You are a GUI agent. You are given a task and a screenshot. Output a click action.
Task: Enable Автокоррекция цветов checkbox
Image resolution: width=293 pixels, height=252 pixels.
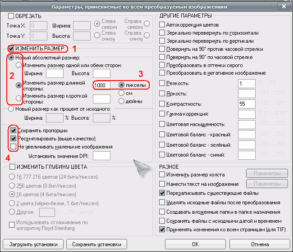[x=162, y=25]
